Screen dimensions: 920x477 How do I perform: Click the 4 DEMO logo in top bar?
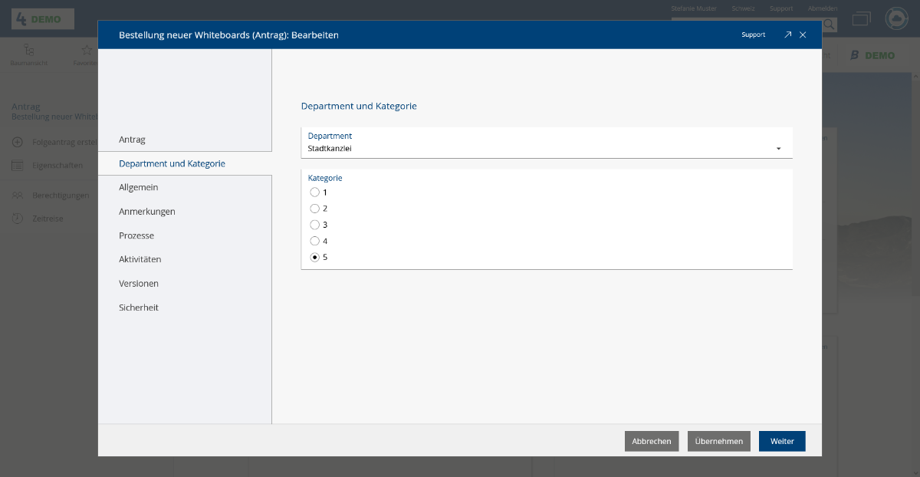click(43, 18)
